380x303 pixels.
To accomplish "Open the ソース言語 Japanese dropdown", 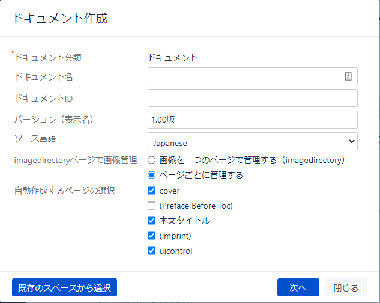I will coord(253,141).
